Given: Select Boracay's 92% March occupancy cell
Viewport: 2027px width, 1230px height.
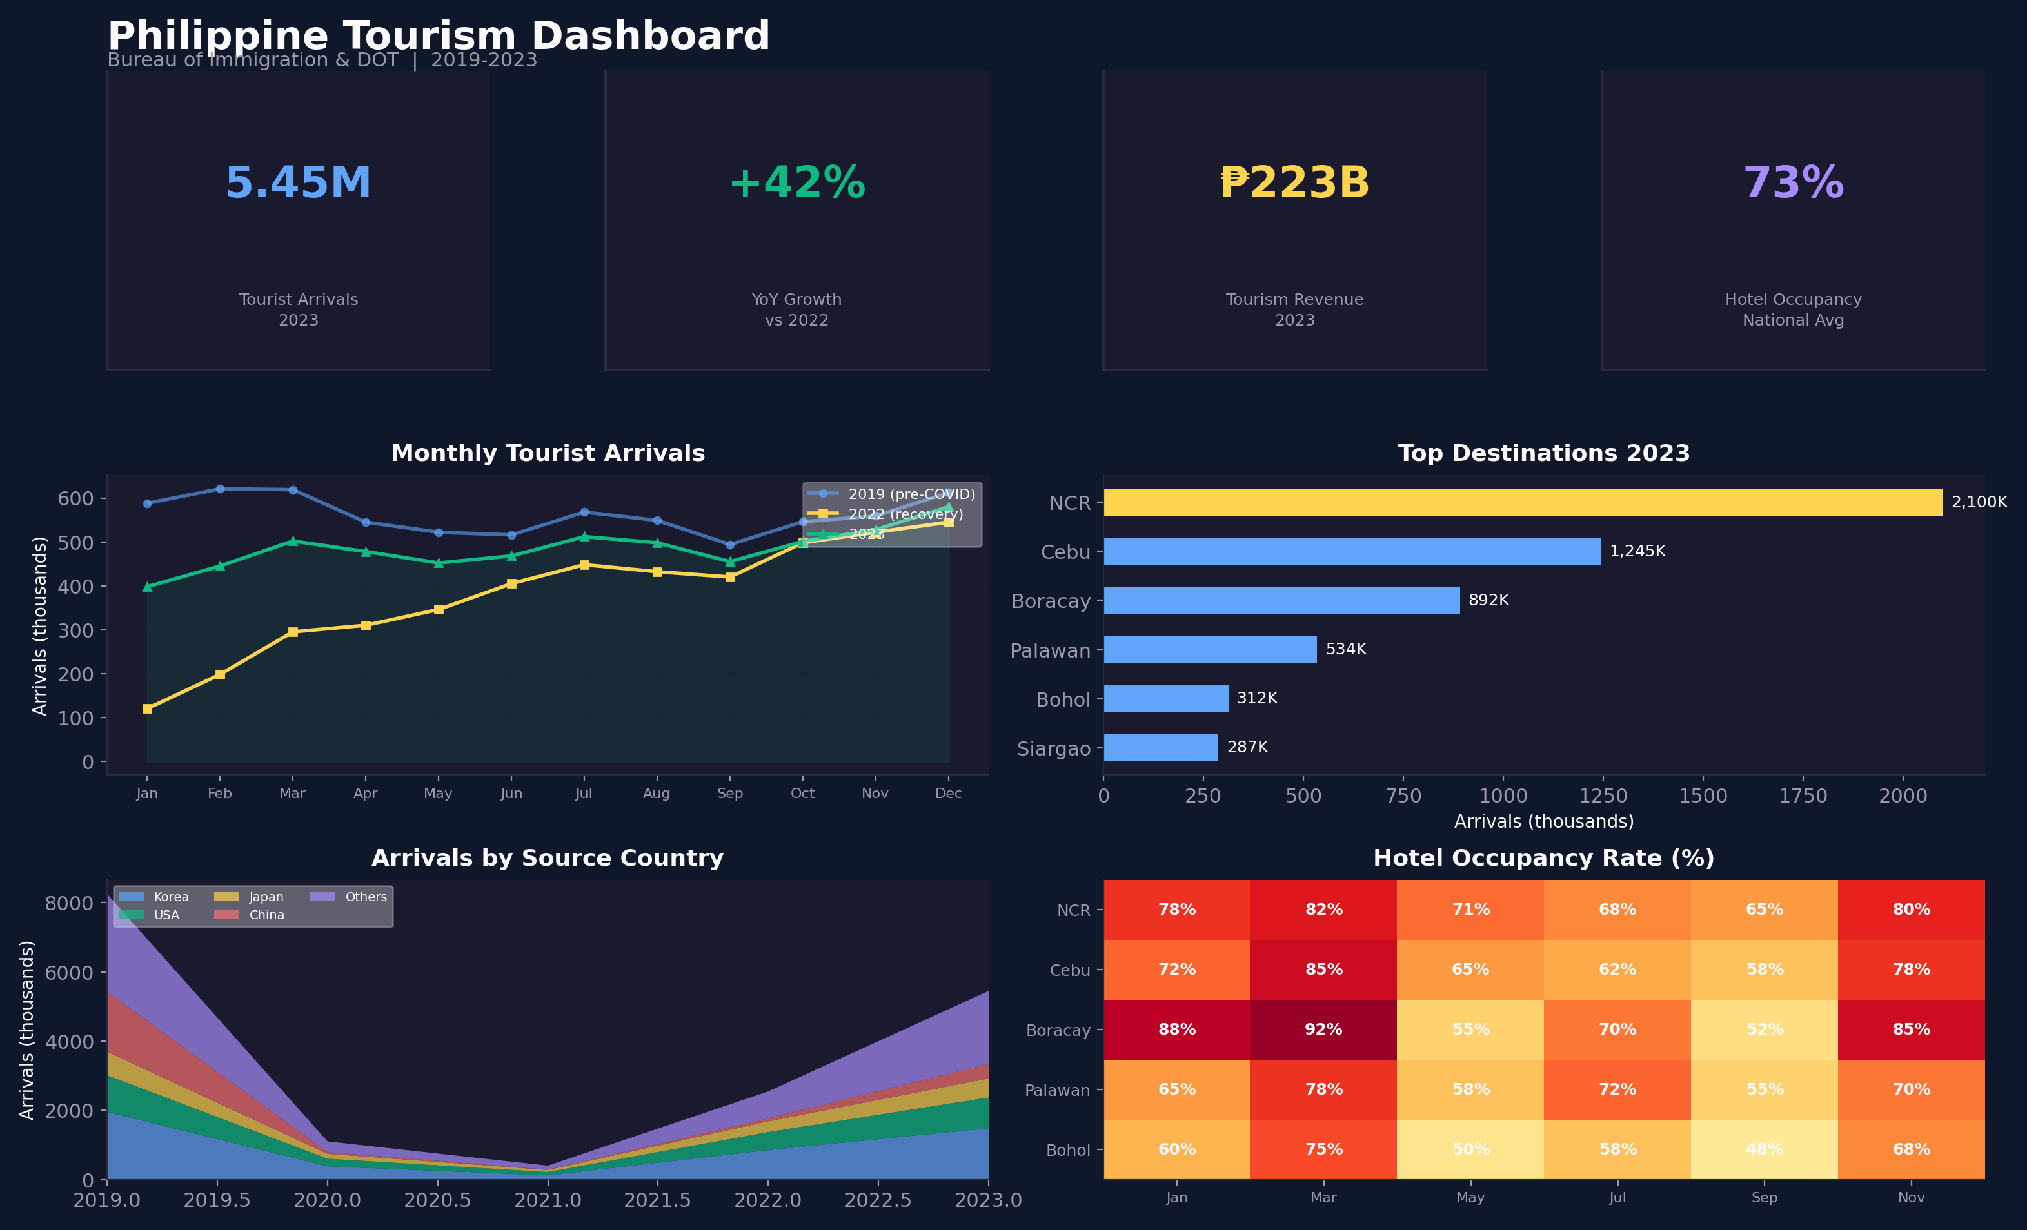Looking at the screenshot, I should tap(1323, 1030).
